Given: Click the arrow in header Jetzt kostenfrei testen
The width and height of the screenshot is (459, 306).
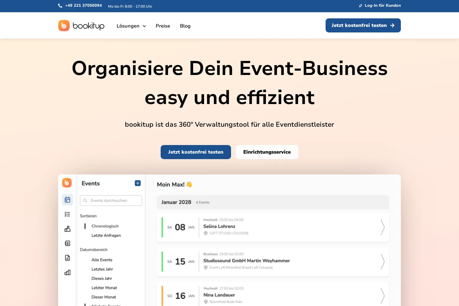Looking at the screenshot, I should [392, 25].
